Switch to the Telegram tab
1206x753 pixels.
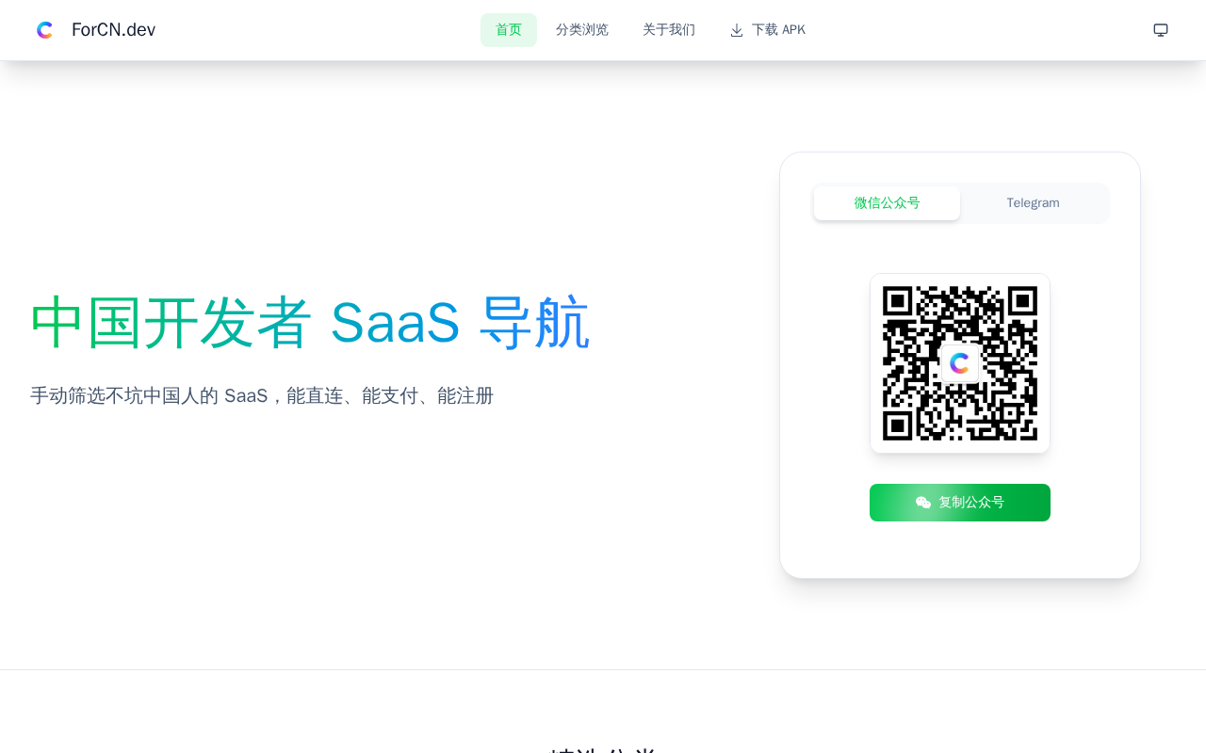[x=1033, y=203]
